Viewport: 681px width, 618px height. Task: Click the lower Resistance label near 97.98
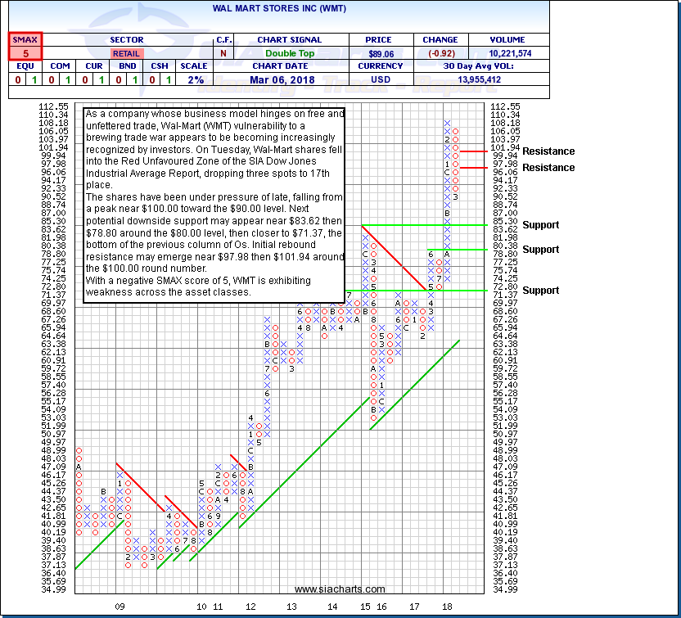(x=548, y=168)
